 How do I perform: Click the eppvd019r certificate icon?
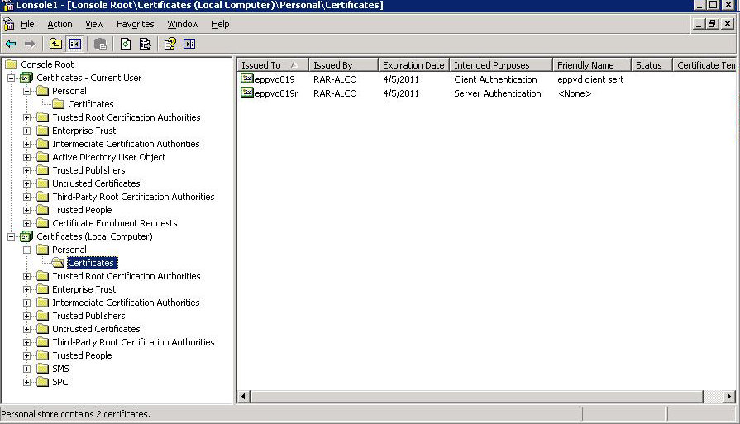247,93
